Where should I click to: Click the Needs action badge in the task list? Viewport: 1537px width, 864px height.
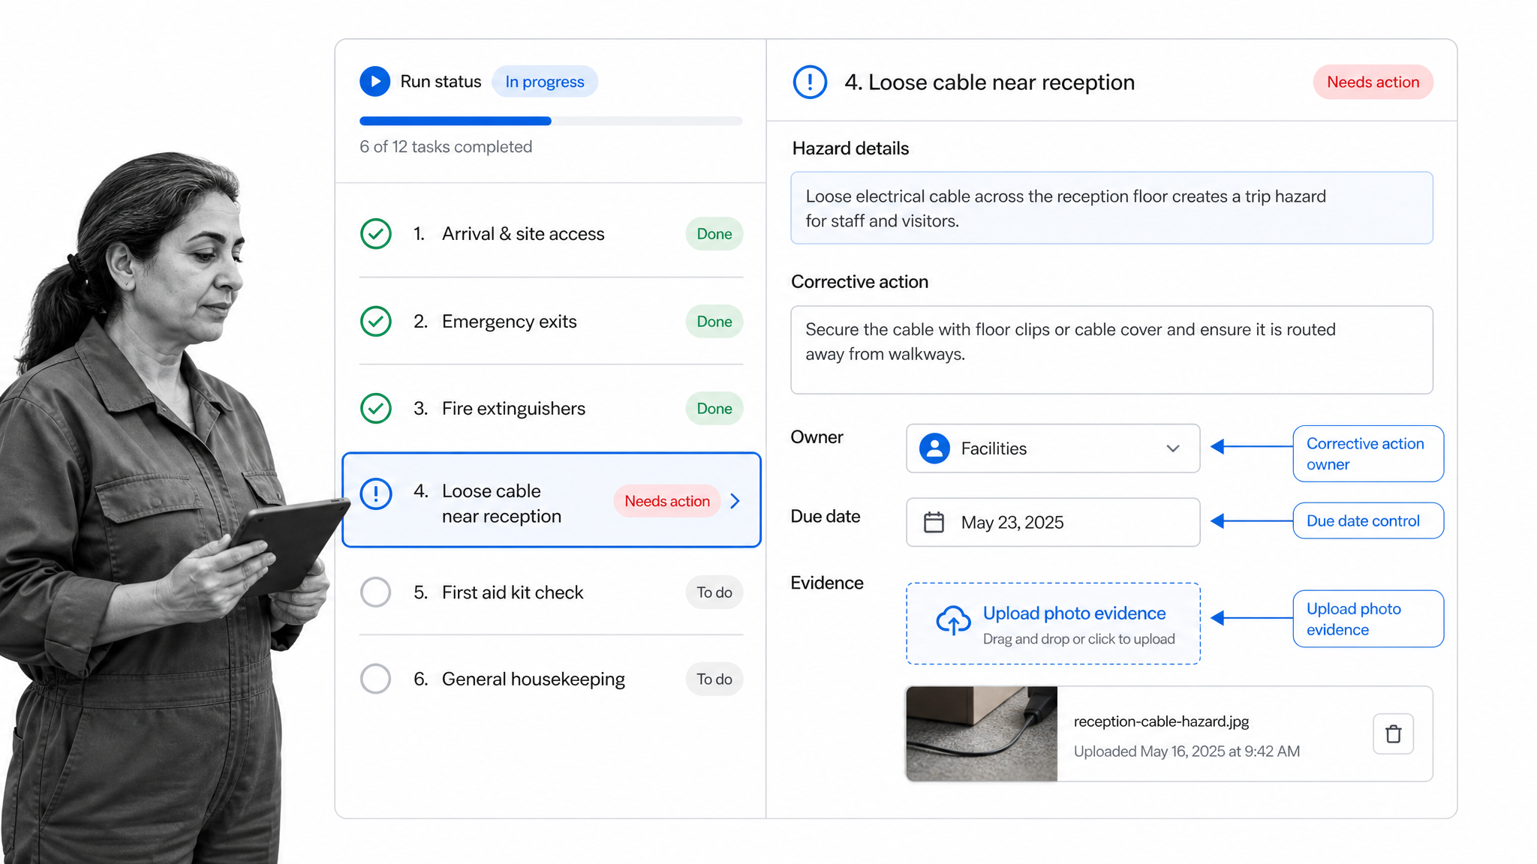(x=666, y=501)
